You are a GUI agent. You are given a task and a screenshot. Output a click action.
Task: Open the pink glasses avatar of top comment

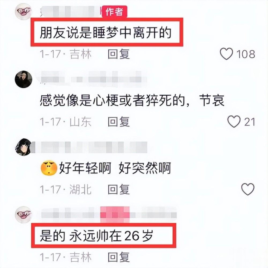pos(23,12)
